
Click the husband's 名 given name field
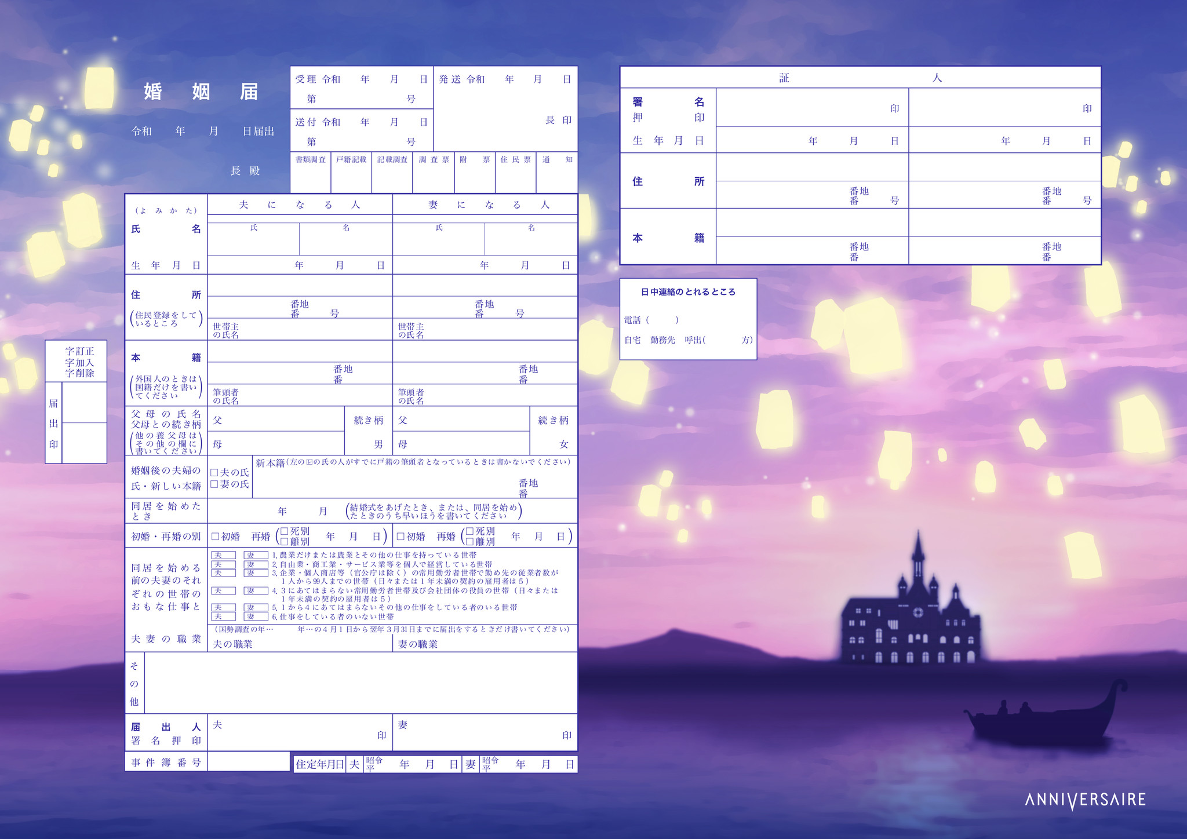pyautogui.click(x=346, y=239)
